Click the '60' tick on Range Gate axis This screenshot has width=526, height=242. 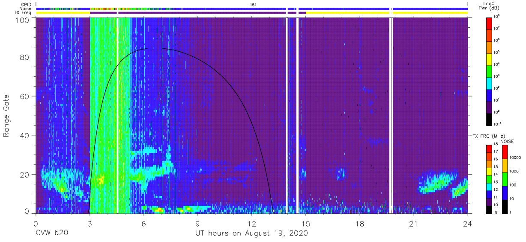[25, 96]
